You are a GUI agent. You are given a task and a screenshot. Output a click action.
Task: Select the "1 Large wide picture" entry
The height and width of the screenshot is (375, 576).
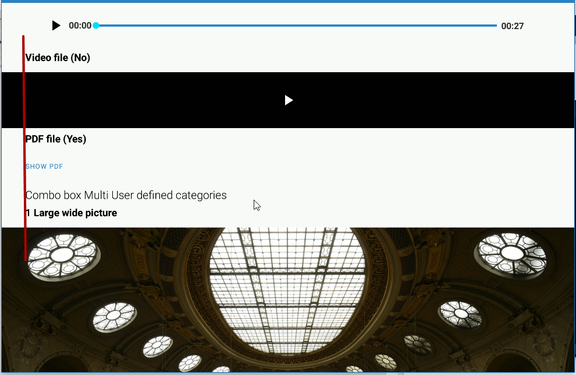point(71,213)
